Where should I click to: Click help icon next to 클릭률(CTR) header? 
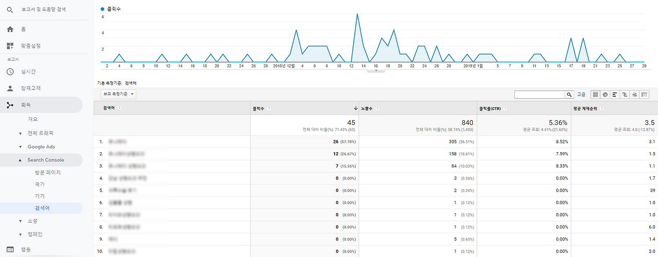[x=506, y=108]
